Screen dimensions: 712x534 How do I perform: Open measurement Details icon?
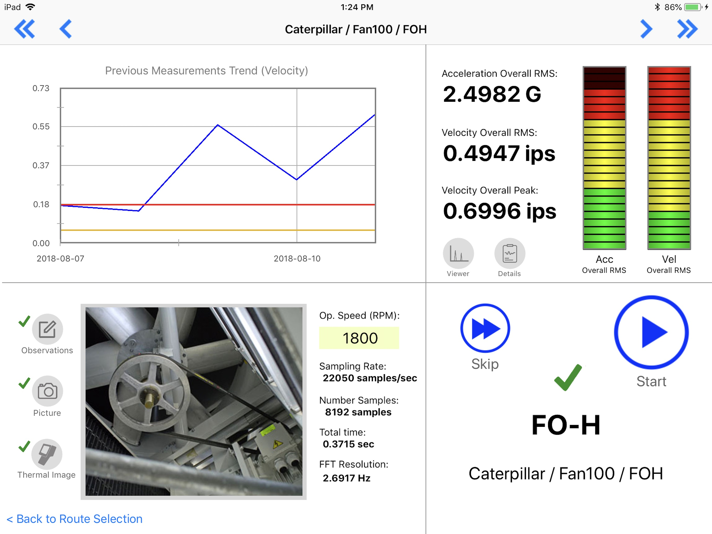[510, 253]
